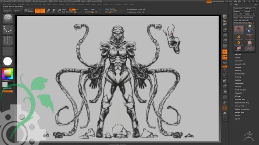Open the Brush menu in menu bar

coord(9,4)
